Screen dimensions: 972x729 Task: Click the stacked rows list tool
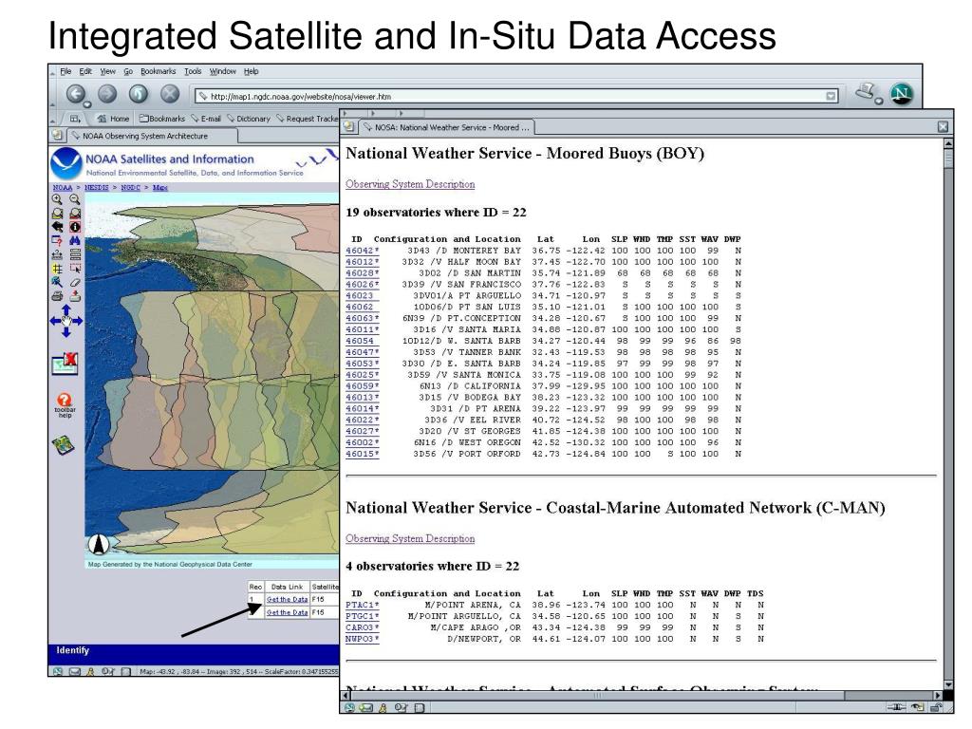point(75,254)
